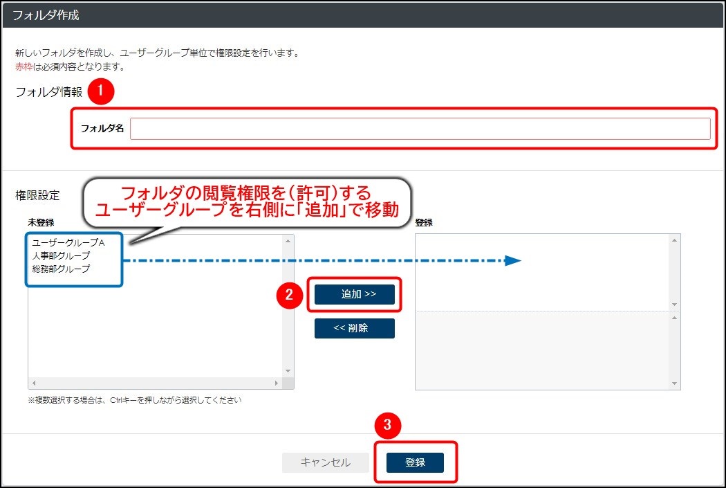This screenshot has height=488, width=726.
Task: Click the フォルダ名 text input field
Action: tap(420, 129)
